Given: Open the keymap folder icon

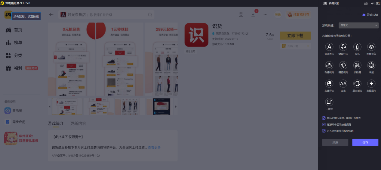Looking at the screenshot, I should (366, 3).
